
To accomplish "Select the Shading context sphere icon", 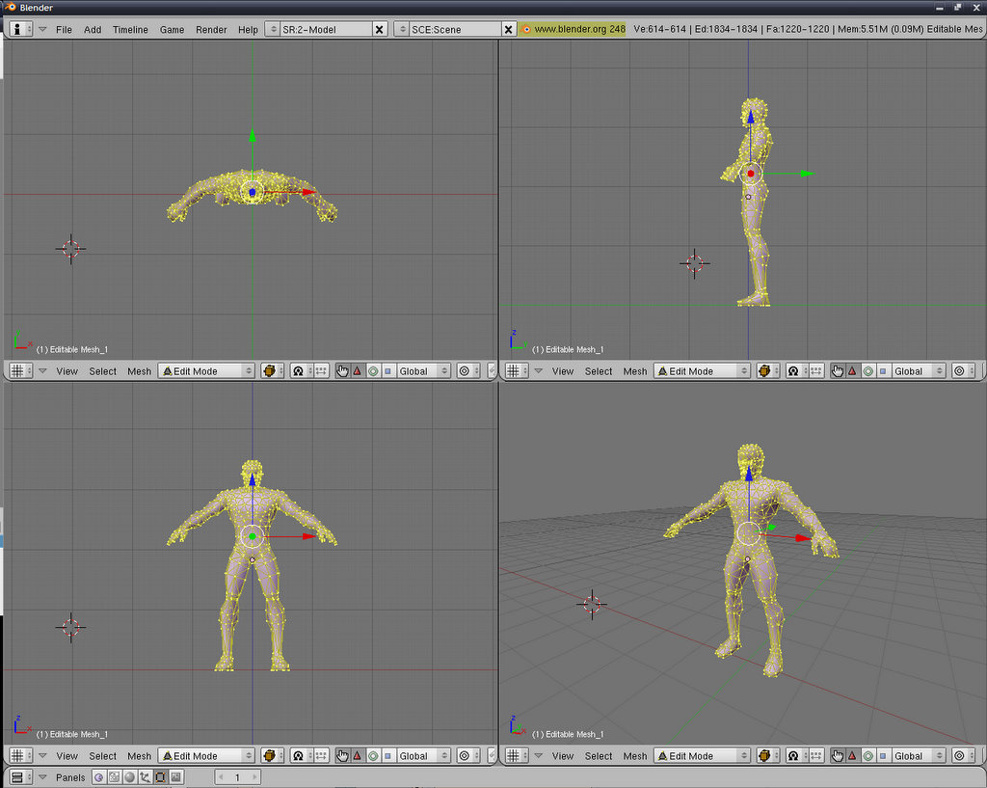I will (x=129, y=776).
